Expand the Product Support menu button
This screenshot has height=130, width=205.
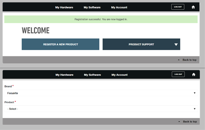pos(141,44)
